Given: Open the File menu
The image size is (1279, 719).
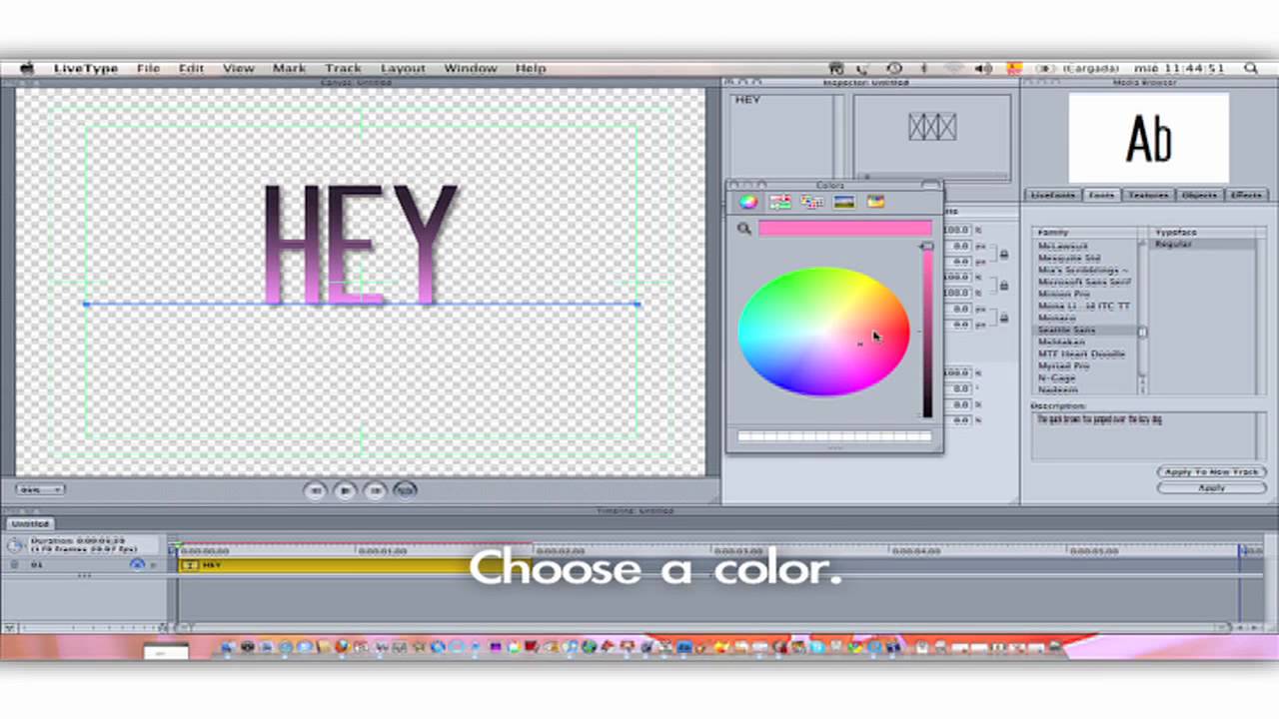Looking at the screenshot, I should [148, 68].
